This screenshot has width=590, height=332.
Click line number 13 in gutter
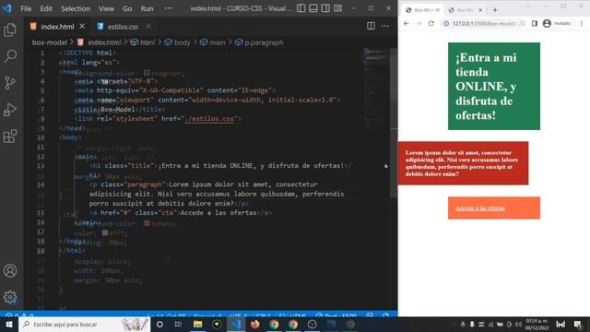pyautogui.click(x=41, y=166)
